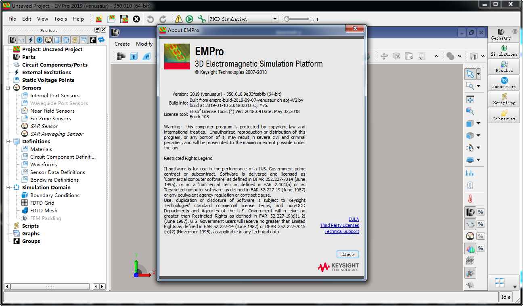This screenshot has width=523, height=306.
Task: Click the Geometry window title icon
Action: coord(115,33)
